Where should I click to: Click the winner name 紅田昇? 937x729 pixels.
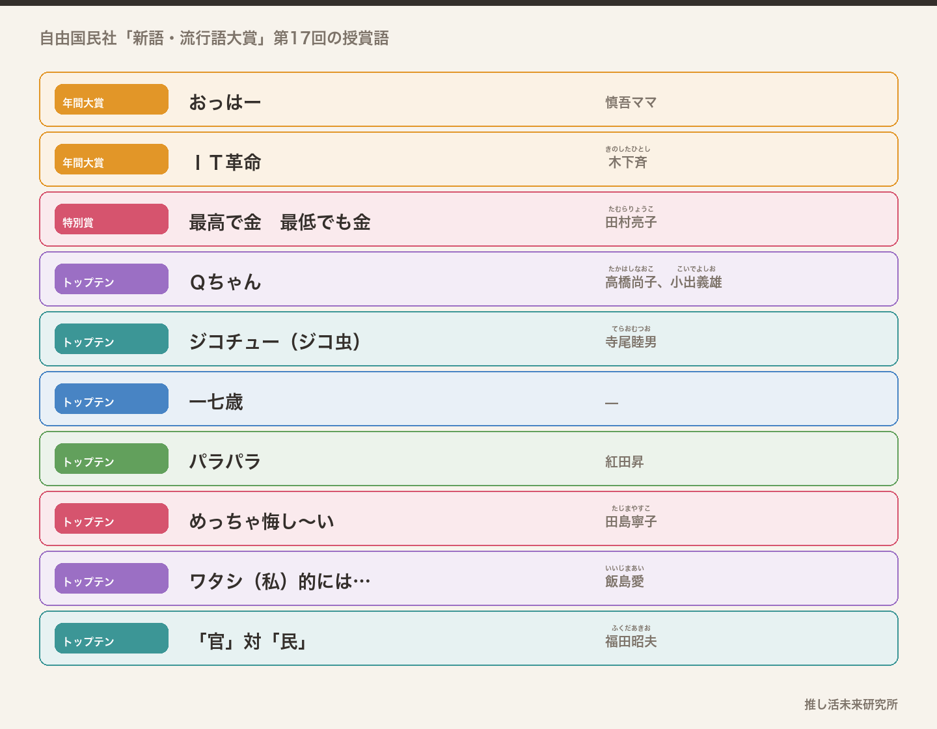pyautogui.click(x=625, y=461)
